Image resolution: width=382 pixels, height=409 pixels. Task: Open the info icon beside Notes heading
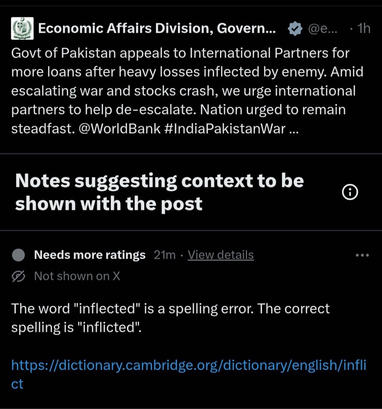pyautogui.click(x=350, y=192)
